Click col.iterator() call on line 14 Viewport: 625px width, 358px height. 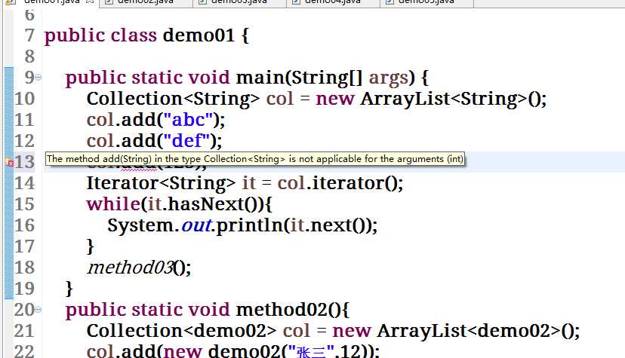[x=340, y=183]
